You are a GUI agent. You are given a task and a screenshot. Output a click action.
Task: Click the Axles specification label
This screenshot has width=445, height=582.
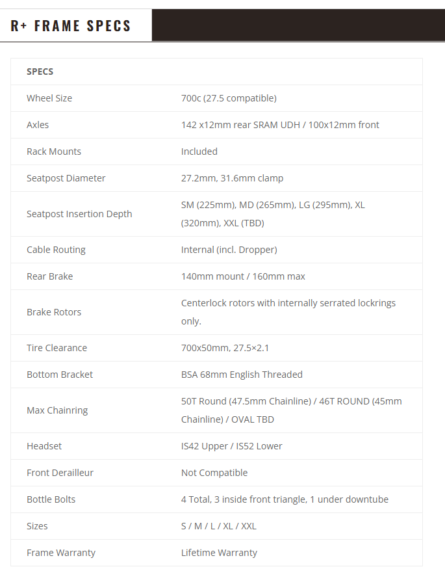(x=38, y=125)
